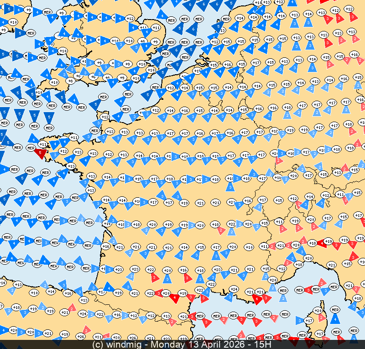This screenshot has height=349, width=365.
Task: Click upward blue 3 arrow beneath +18 in central France
Action: (x=230, y=186)
